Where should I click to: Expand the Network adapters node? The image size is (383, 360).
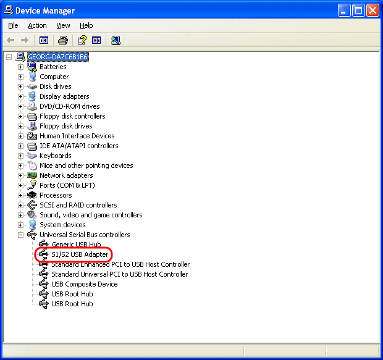(x=20, y=175)
